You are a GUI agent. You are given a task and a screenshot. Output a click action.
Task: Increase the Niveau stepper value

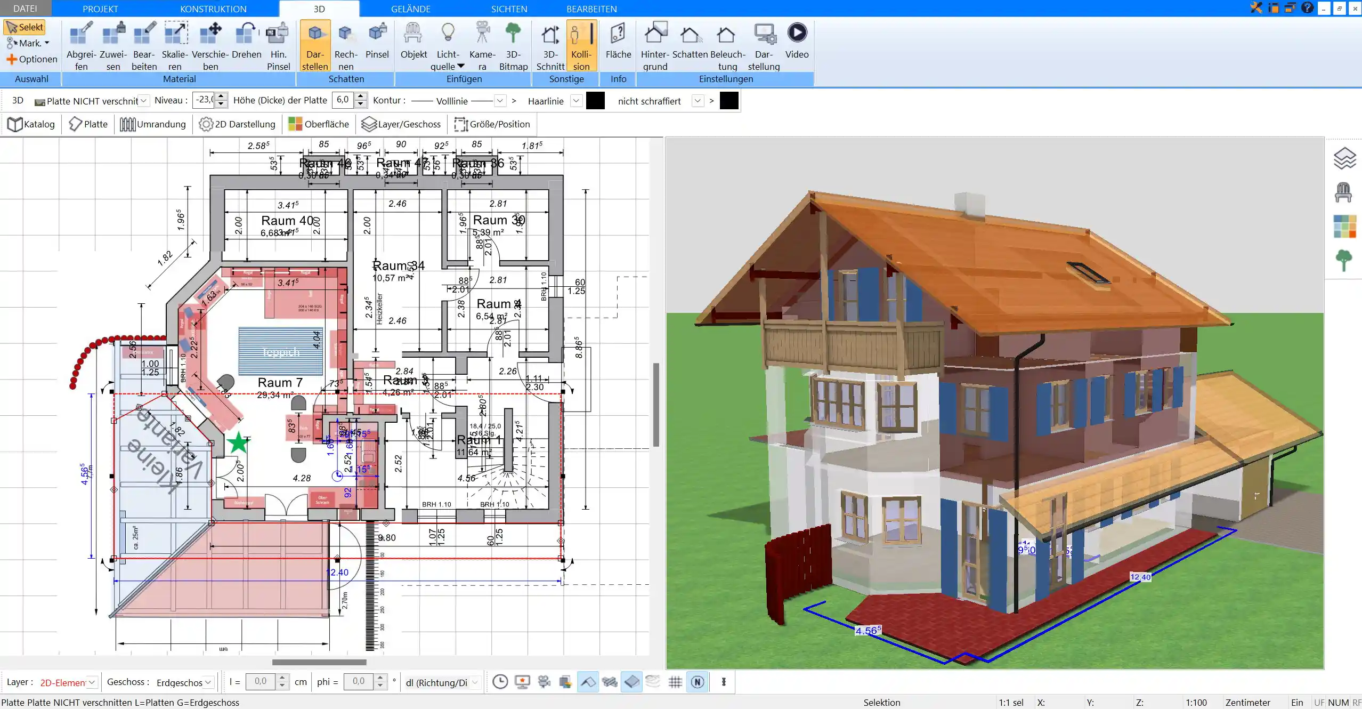pyautogui.click(x=221, y=96)
